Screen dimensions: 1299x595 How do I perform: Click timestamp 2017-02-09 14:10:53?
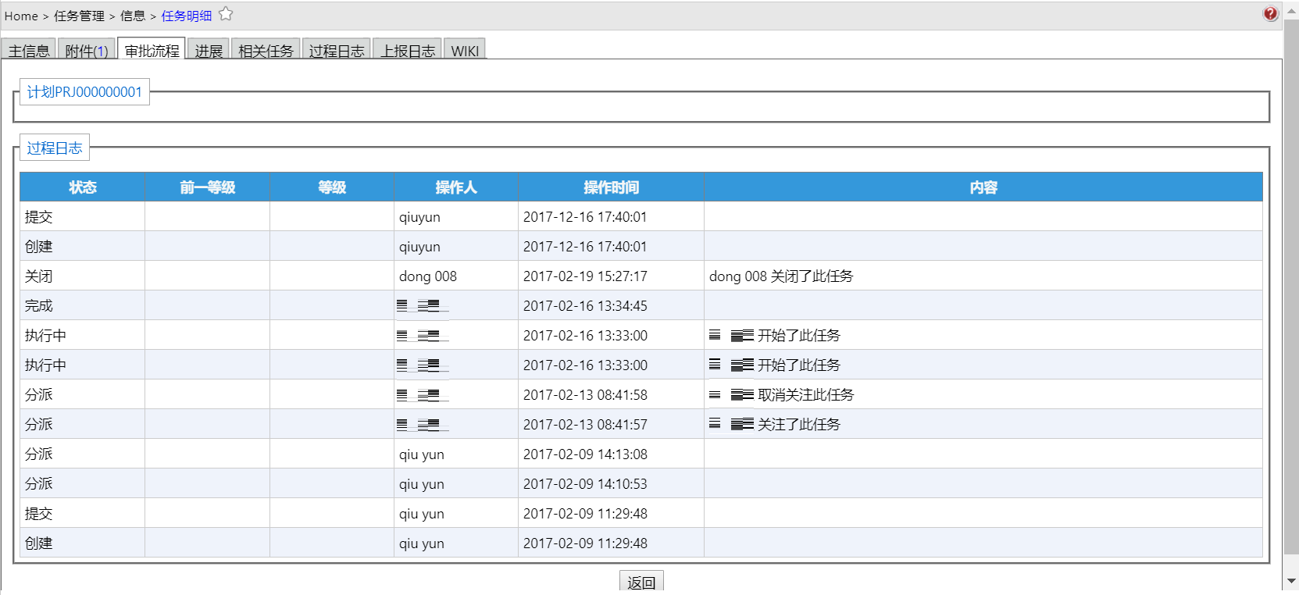point(585,484)
